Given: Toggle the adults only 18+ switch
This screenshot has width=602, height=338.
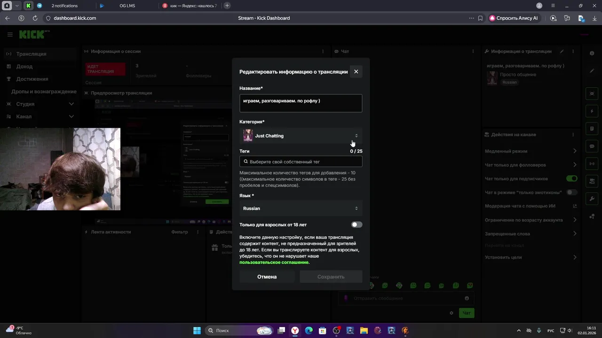Looking at the screenshot, I should pos(356,225).
